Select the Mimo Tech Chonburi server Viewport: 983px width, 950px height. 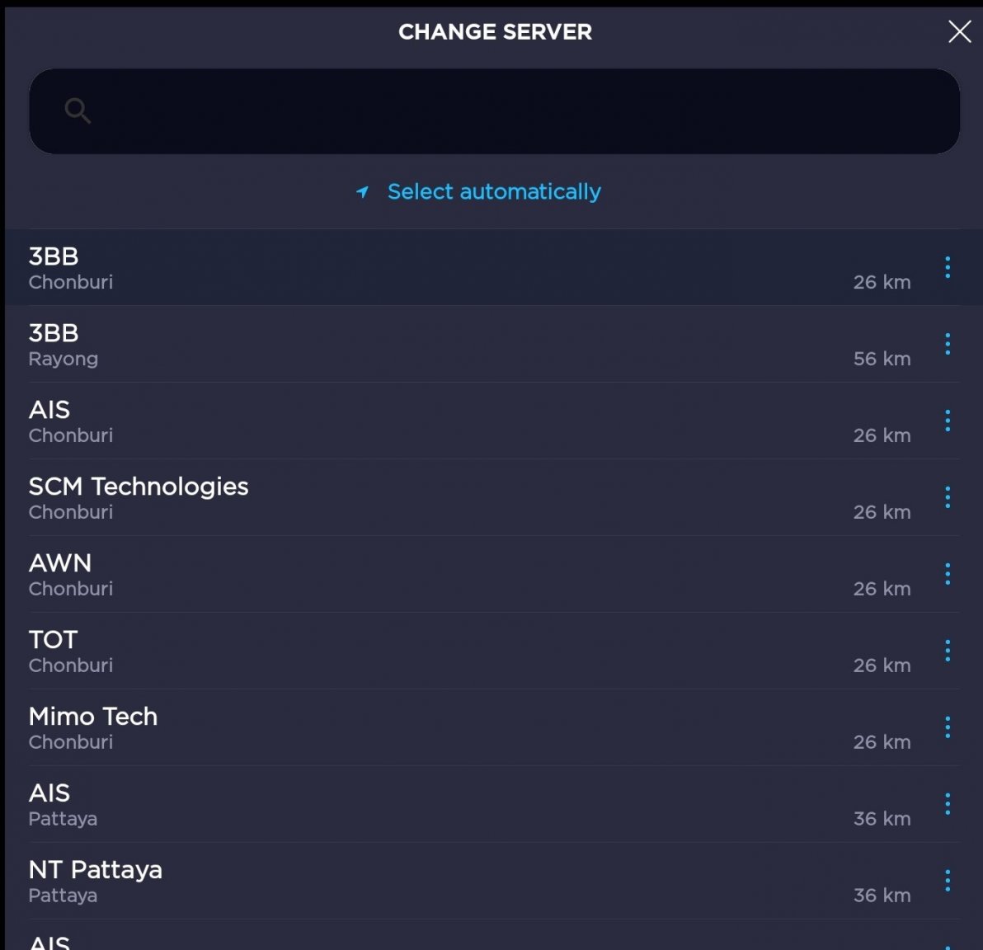pyautogui.click(x=412, y=727)
